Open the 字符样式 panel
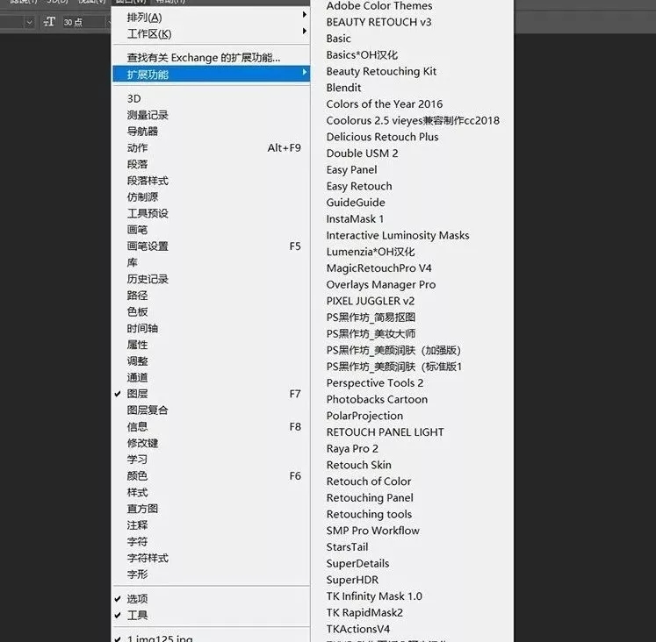The image size is (656, 642). (x=212, y=558)
